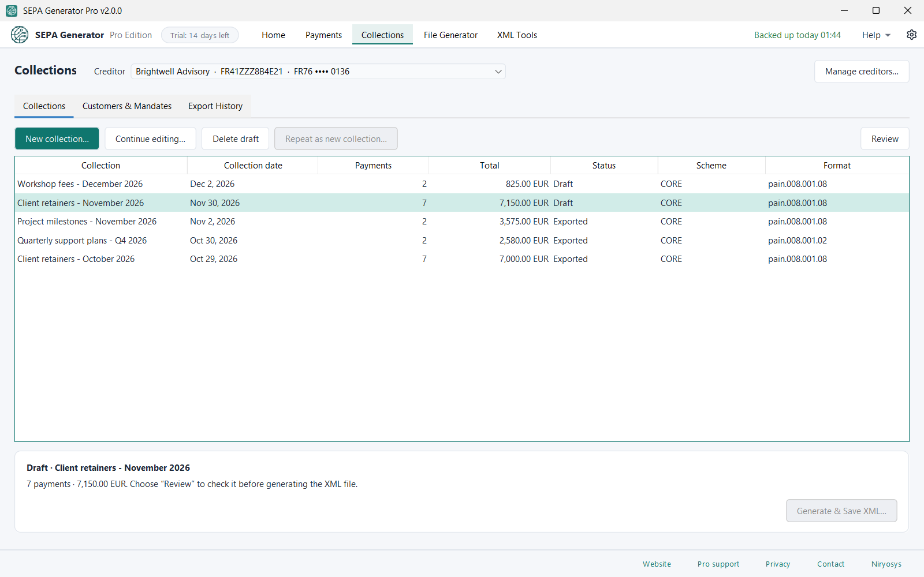Image resolution: width=924 pixels, height=577 pixels.
Task: Open XML Tools
Action: point(517,35)
